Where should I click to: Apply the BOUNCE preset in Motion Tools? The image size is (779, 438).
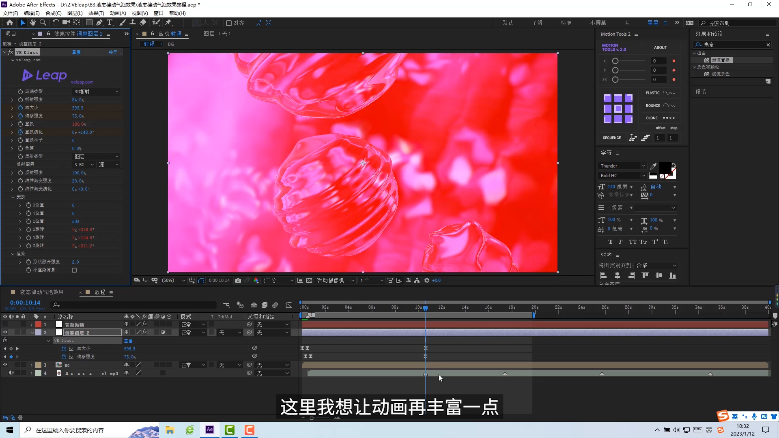(x=660, y=105)
